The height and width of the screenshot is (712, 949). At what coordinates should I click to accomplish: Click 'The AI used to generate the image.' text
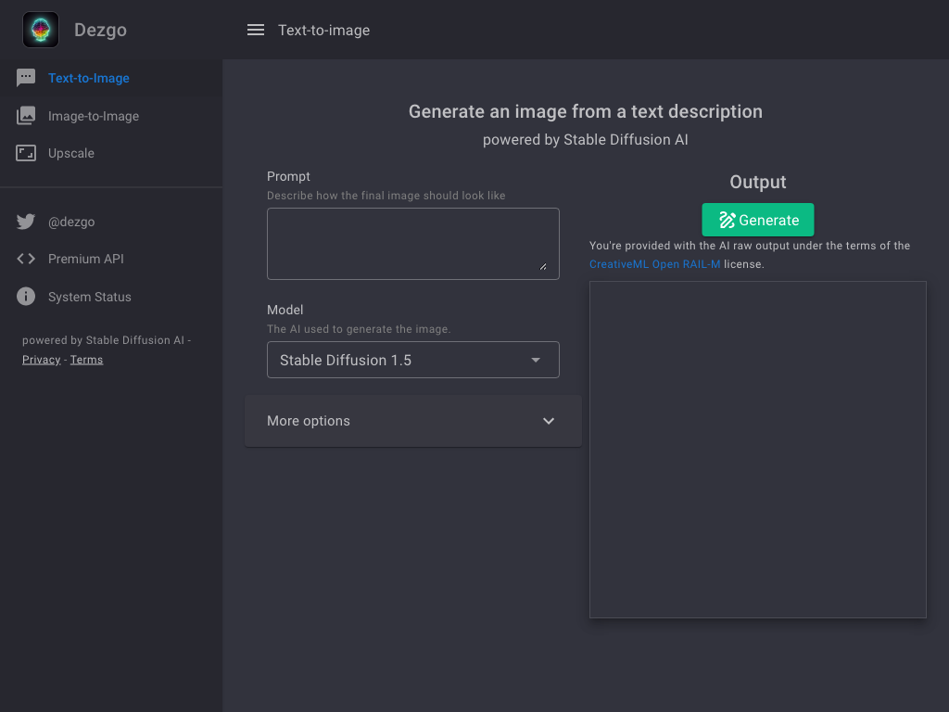point(359,329)
